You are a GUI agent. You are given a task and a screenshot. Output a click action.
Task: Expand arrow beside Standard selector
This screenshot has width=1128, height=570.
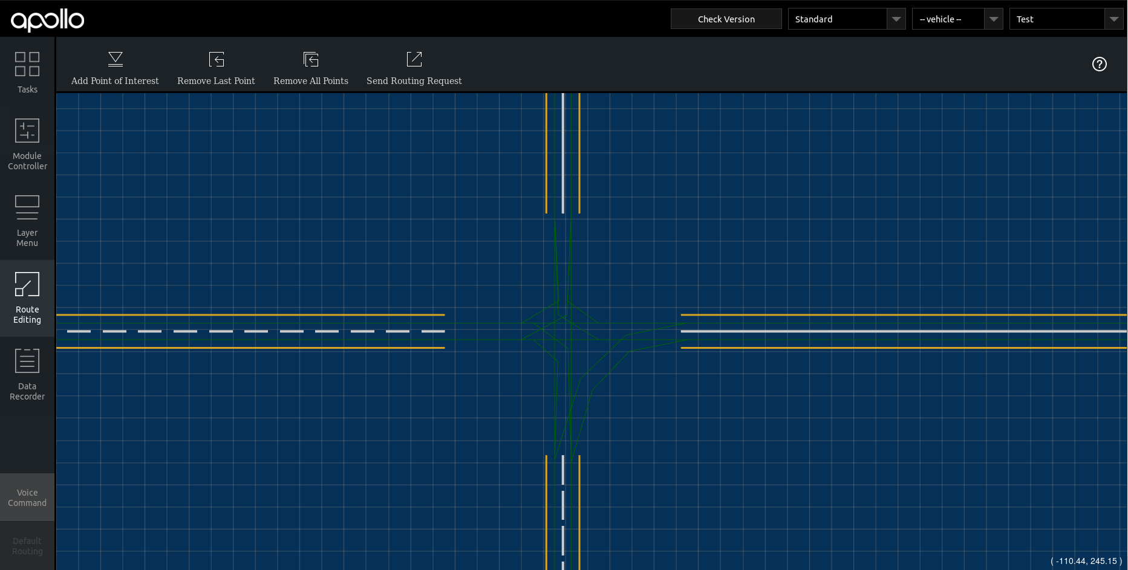click(896, 19)
